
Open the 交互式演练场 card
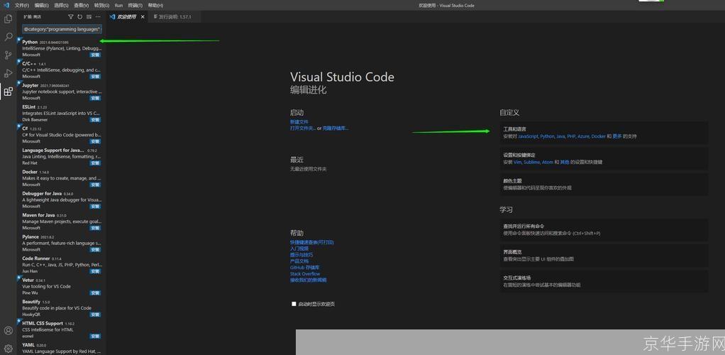click(x=604, y=281)
